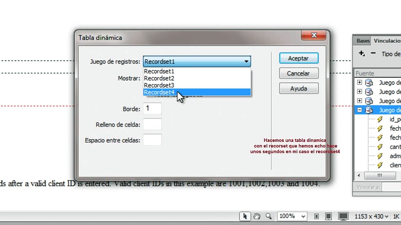The height and width of the screenshot is (225, 401).
Task: Select the Hand tool in status bar
Action: click(257, 216)
